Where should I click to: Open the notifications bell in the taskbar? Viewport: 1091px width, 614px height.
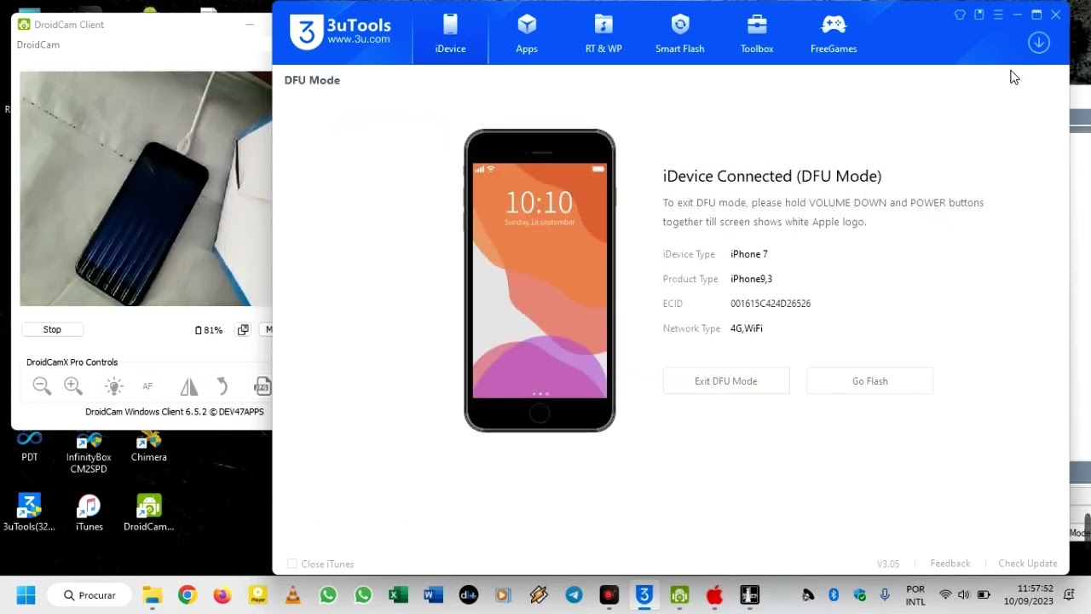tap(1069, 594)
